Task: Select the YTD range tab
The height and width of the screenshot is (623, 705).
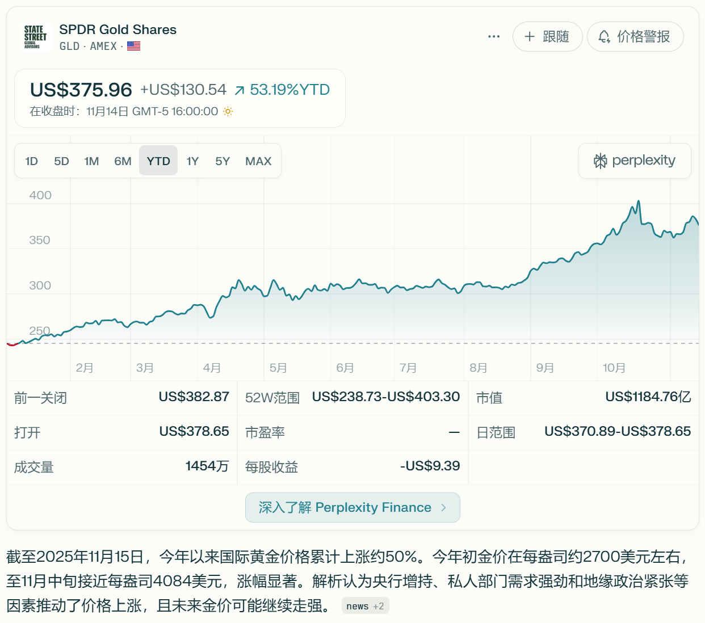Action: [x=158, y=161]
